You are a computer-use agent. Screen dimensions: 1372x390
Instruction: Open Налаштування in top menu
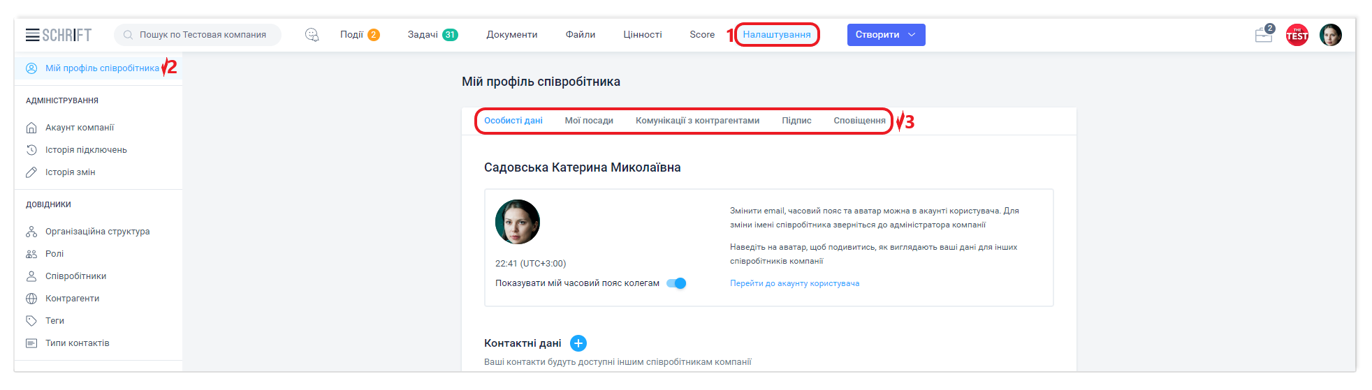pyautogui.click(x=776, y=35)
